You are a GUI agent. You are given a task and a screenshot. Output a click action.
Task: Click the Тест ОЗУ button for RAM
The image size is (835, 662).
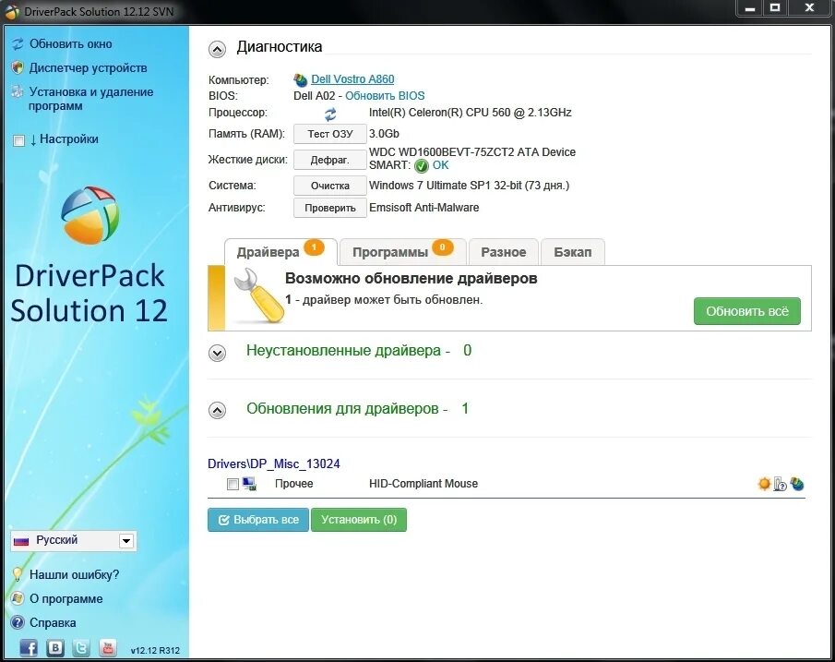(x=328, y=134)
